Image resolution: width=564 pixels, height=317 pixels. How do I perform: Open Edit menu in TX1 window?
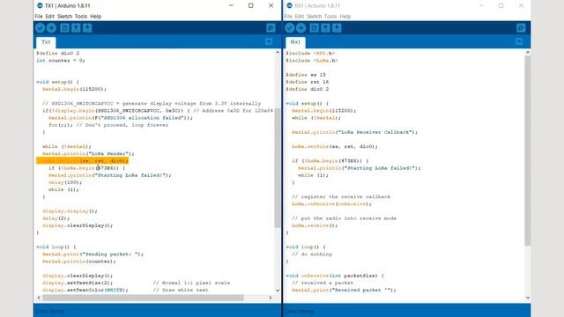coord(49,16)
